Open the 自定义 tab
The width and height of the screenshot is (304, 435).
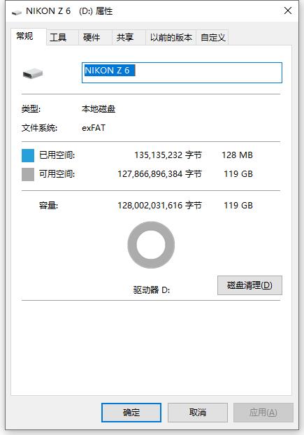tap(213, 38)
